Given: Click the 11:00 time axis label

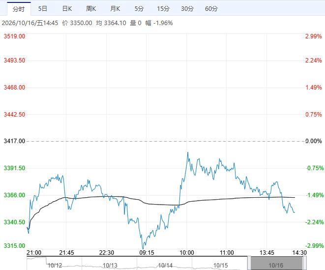Looking at the screenshot, I should [x=227, y=253].
